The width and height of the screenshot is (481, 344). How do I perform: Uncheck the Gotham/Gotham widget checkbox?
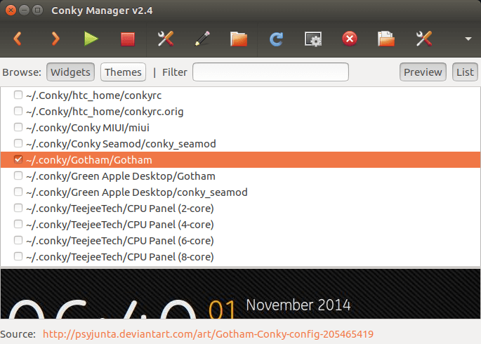click(x=18, y=160)
